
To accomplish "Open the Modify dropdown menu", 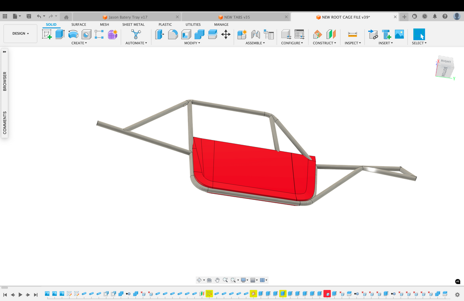I will coord(192,43).
